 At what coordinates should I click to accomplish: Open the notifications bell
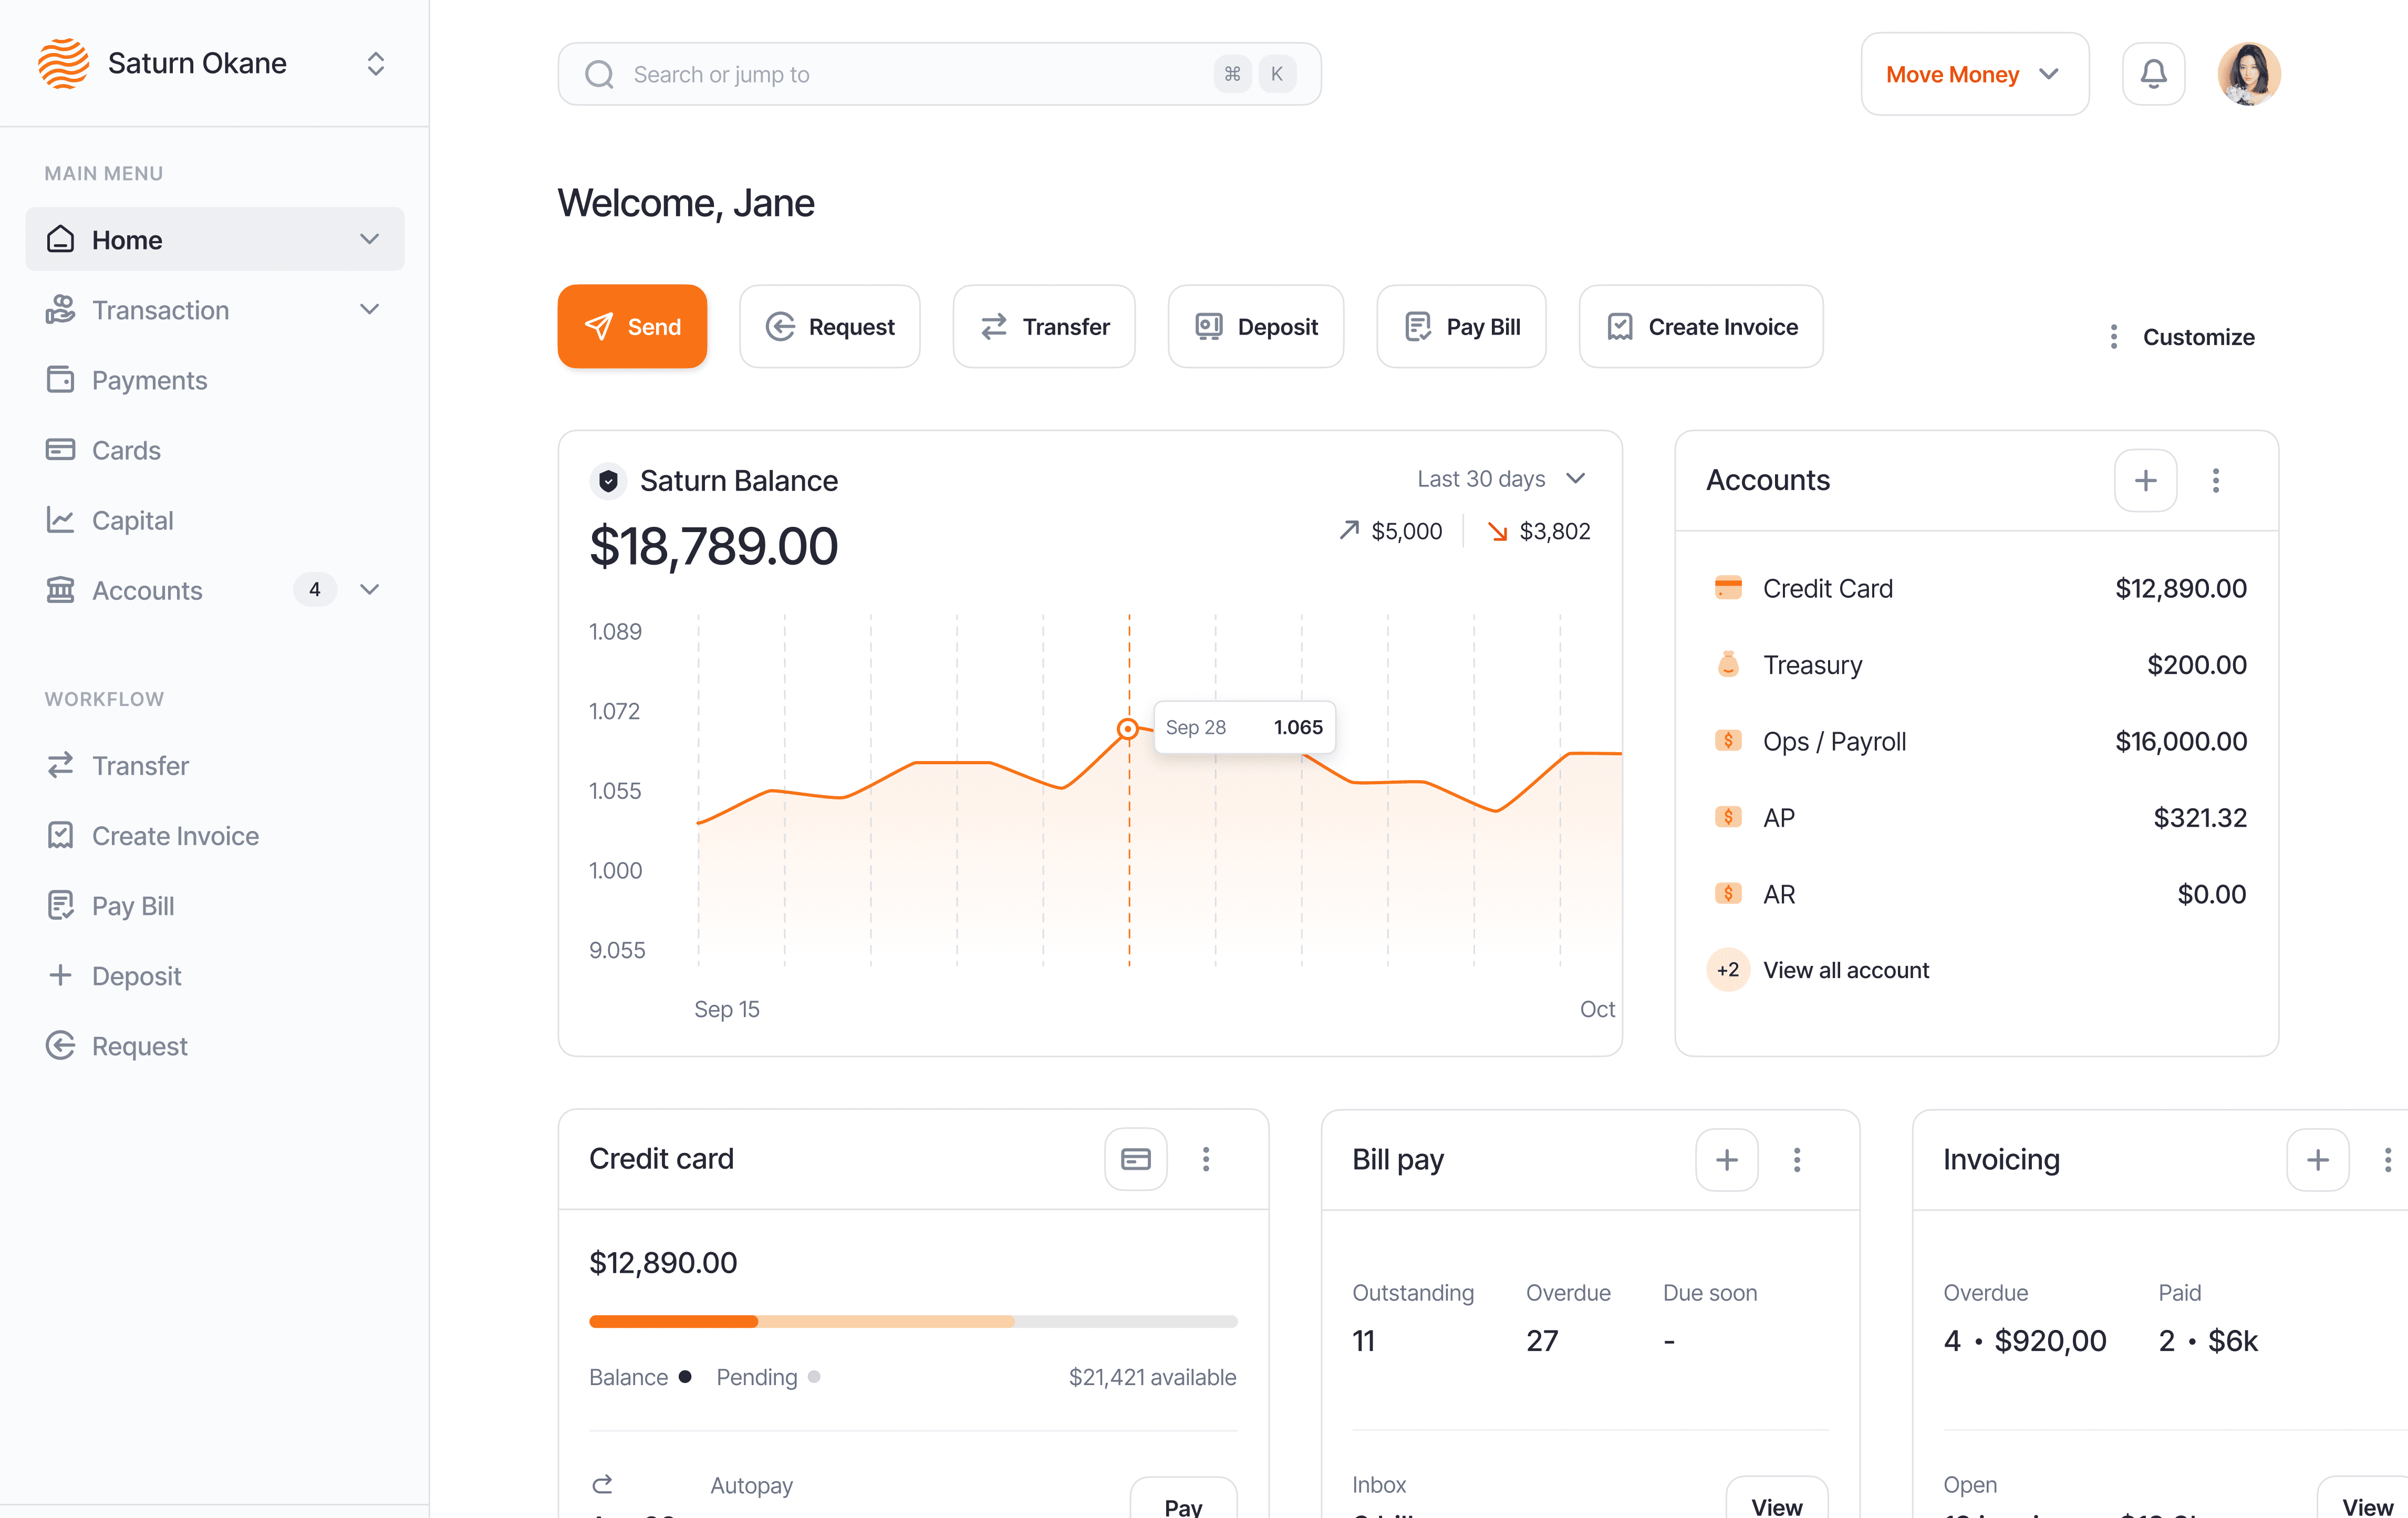coord(2153,73)
